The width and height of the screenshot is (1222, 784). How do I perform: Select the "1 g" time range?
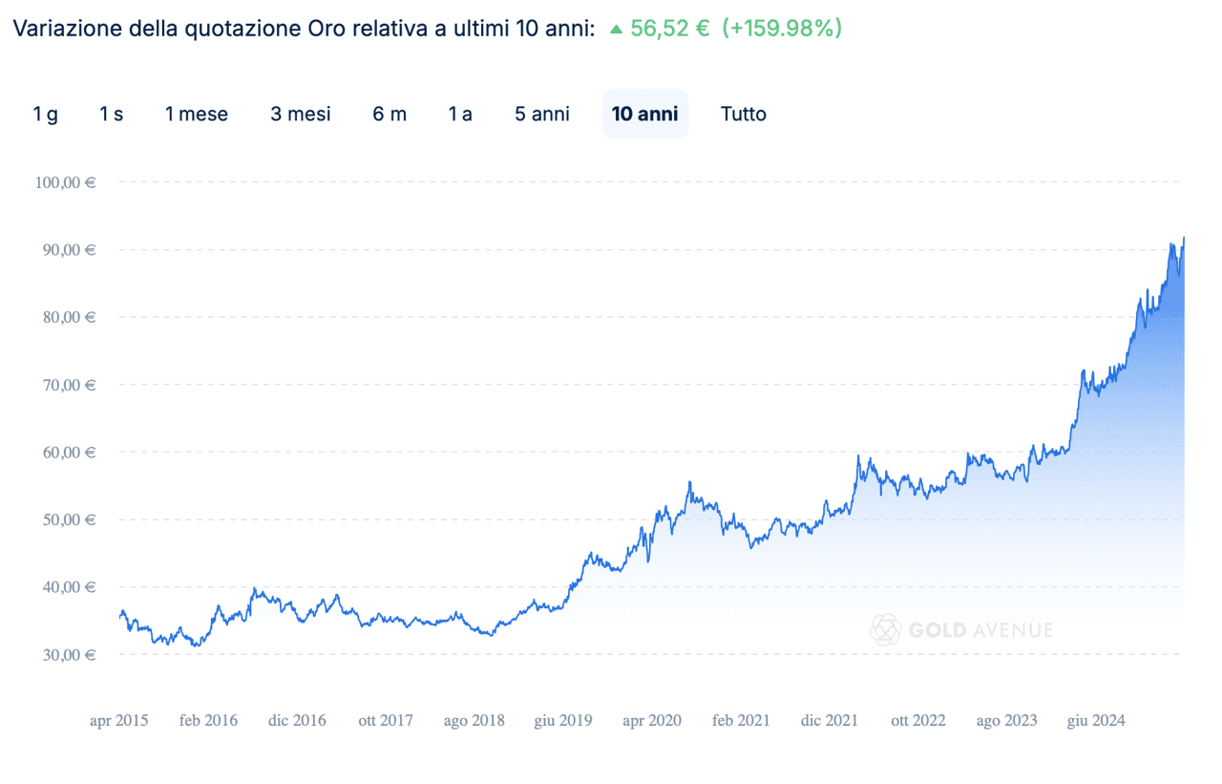tap(45, 114)
